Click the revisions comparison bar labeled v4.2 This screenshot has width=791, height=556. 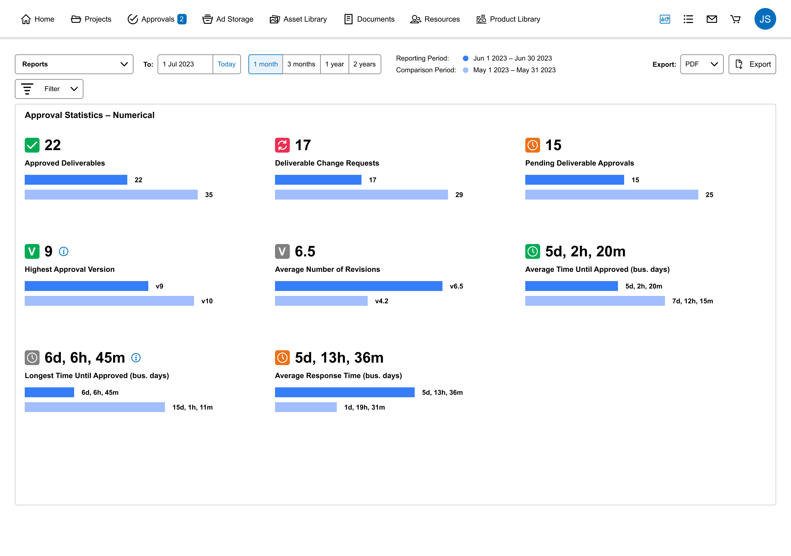click(x=321, y=301)
